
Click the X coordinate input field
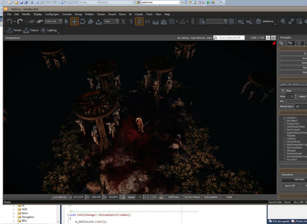pyautogui.click(x=78, y=197)
